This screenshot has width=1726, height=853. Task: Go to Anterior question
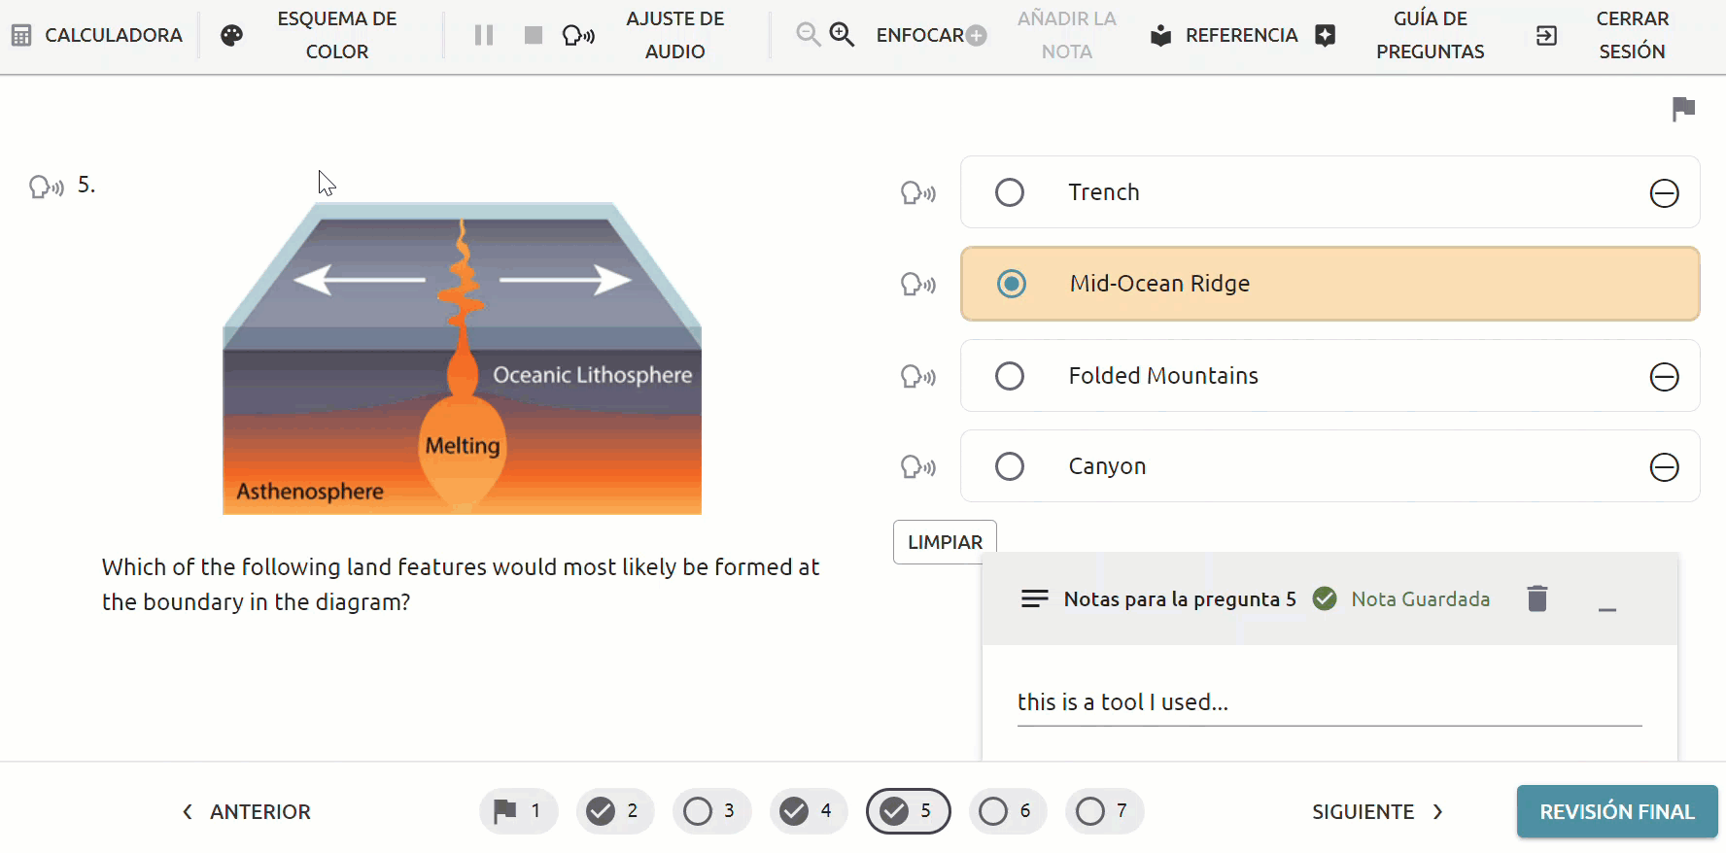[246, 811]
